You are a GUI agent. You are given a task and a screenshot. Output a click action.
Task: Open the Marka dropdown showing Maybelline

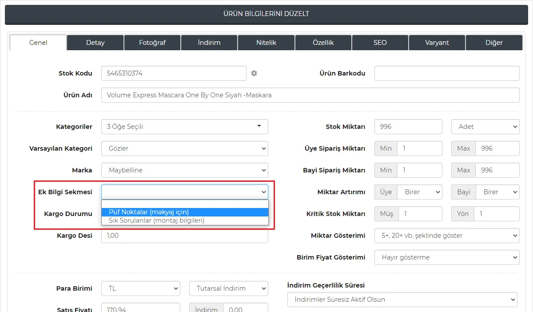pos(185,170)
